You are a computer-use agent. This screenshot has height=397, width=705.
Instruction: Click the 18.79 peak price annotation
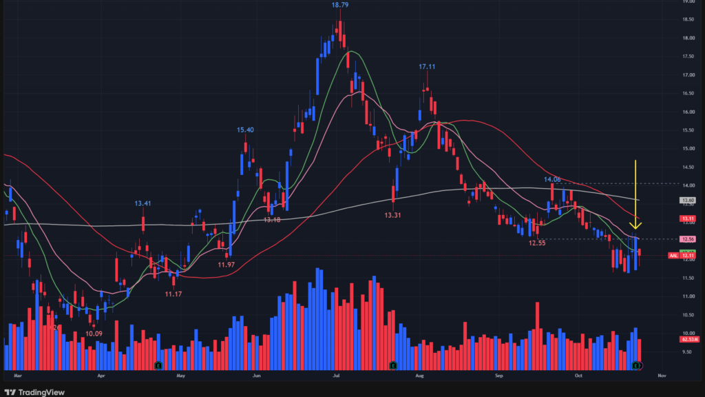[340, 5]
